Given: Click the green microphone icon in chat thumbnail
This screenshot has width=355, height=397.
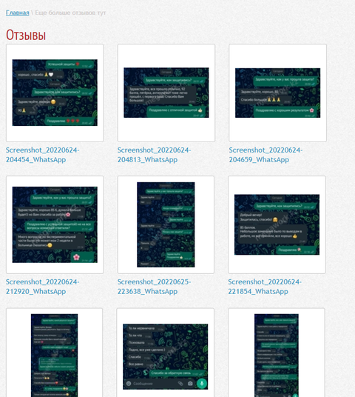Looking at the screenshot, I should (x=202, y=384).
